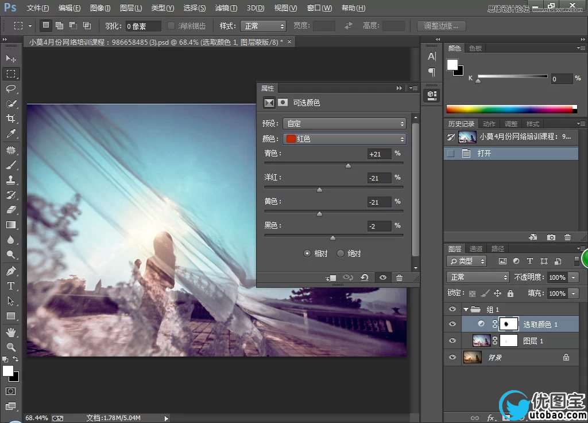Select the Path Selection tool
The width and height of the screenshot is (588, 423).
point(11,301)
